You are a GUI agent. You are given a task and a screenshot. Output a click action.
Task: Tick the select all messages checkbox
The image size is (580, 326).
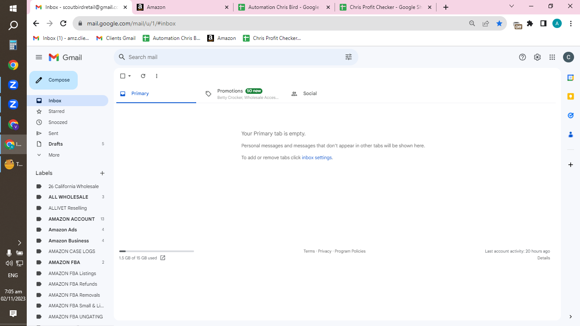click(123, 76)
